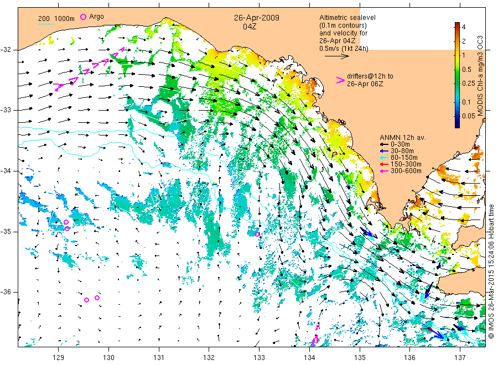
Task: Click the 'MODIS Chl-a mg/m3 OC3' colorbar title
Action: (481, 75)
